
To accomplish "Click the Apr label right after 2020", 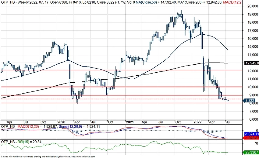I will click(77, 122).
